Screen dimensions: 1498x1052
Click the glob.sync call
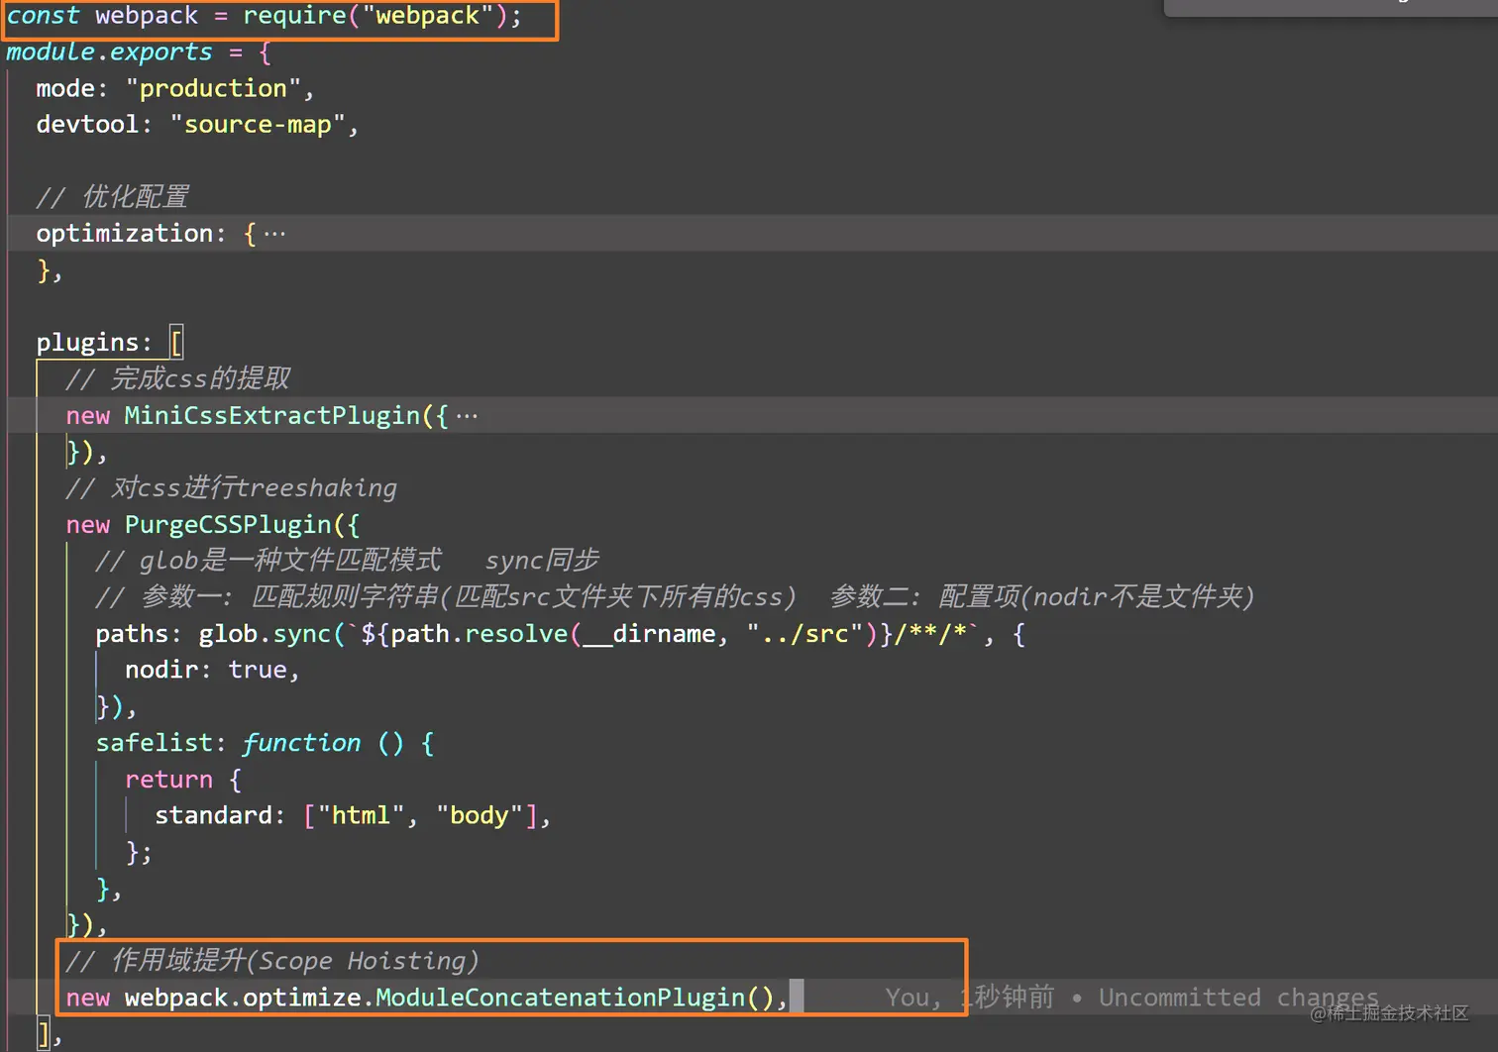265,634
